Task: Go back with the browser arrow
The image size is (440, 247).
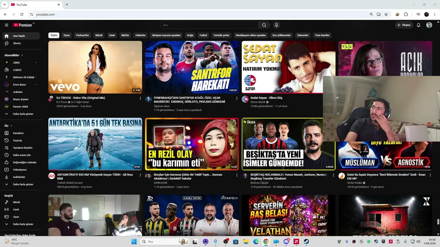Action: (5, 14)
